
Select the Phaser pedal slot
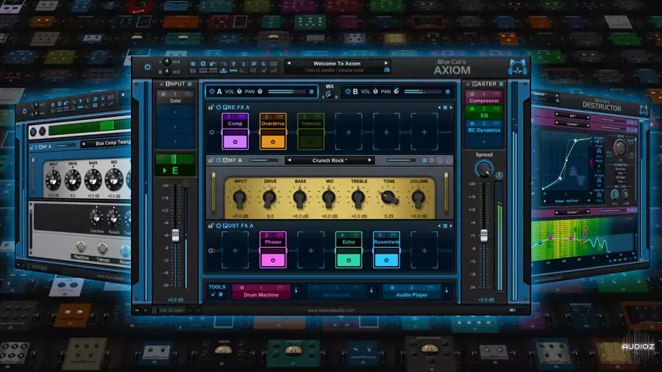coord(273,249)
